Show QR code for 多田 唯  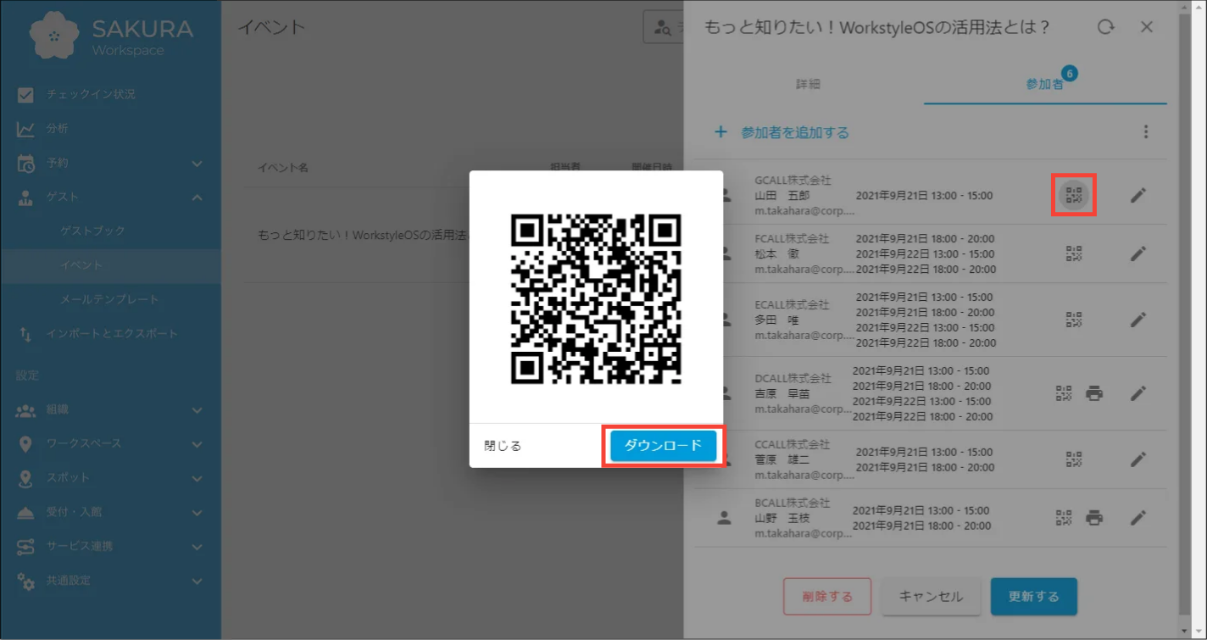pos(1074,320)
